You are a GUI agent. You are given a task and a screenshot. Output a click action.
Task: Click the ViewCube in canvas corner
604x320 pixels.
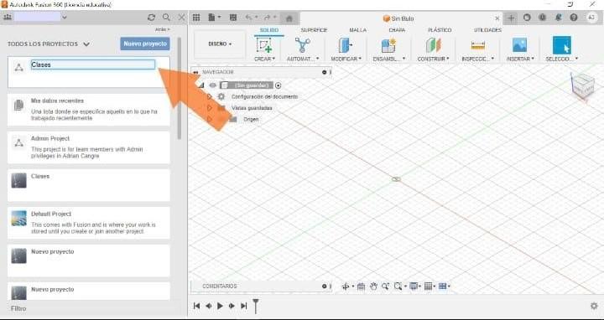pyautogui.click(x=582, y=86)
